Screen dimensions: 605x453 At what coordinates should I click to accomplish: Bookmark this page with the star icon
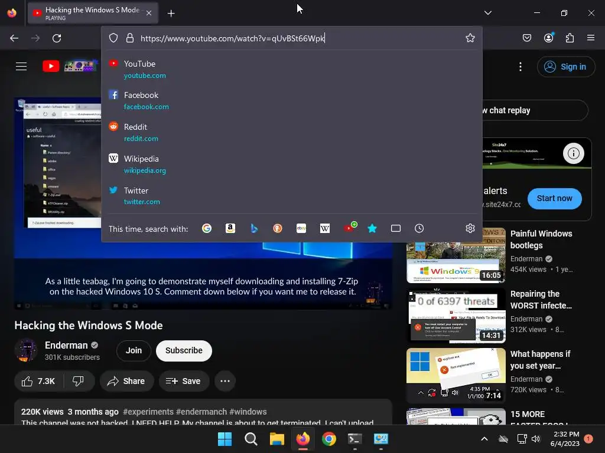click(x=470, y=38)
